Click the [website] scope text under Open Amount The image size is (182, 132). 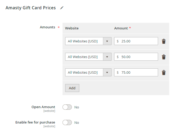pyautogui.click(x=49, y=111)
